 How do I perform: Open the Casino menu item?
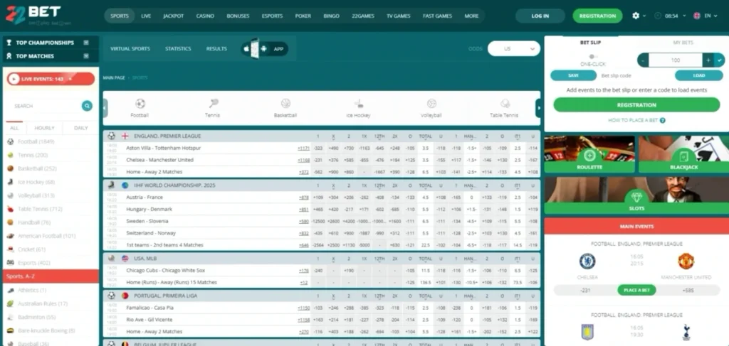click(x=205, y=16)
